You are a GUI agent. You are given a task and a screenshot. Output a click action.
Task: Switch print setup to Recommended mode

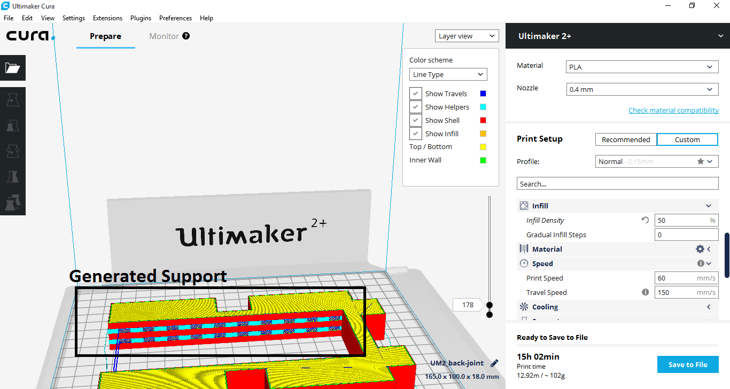(626, 139)
